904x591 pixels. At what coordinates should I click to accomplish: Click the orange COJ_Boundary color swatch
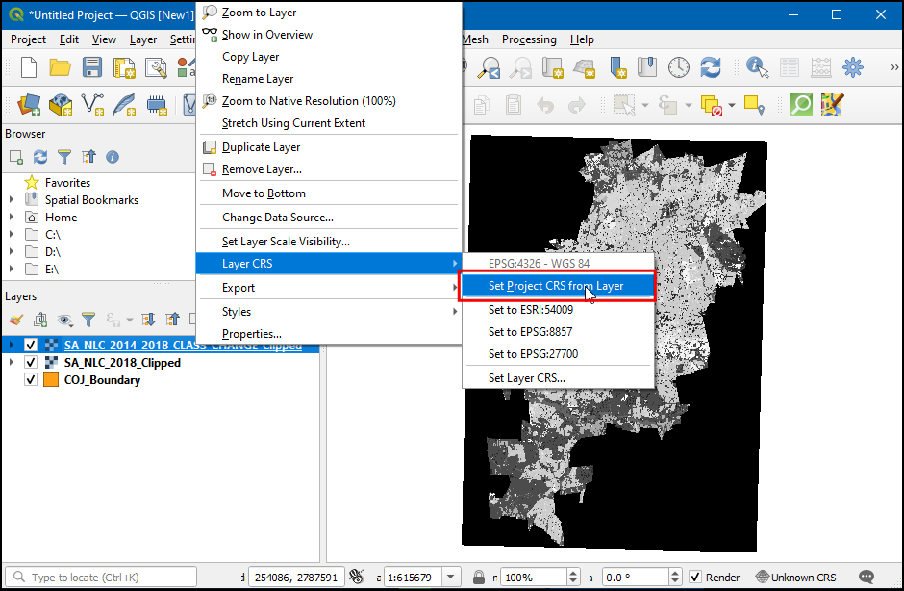click(51, 380)
